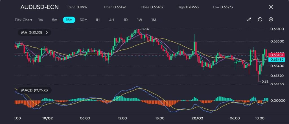Screen dimensions: 289x124
Task: Click the circular refresh chart icon
Action: tap(260, 20)
